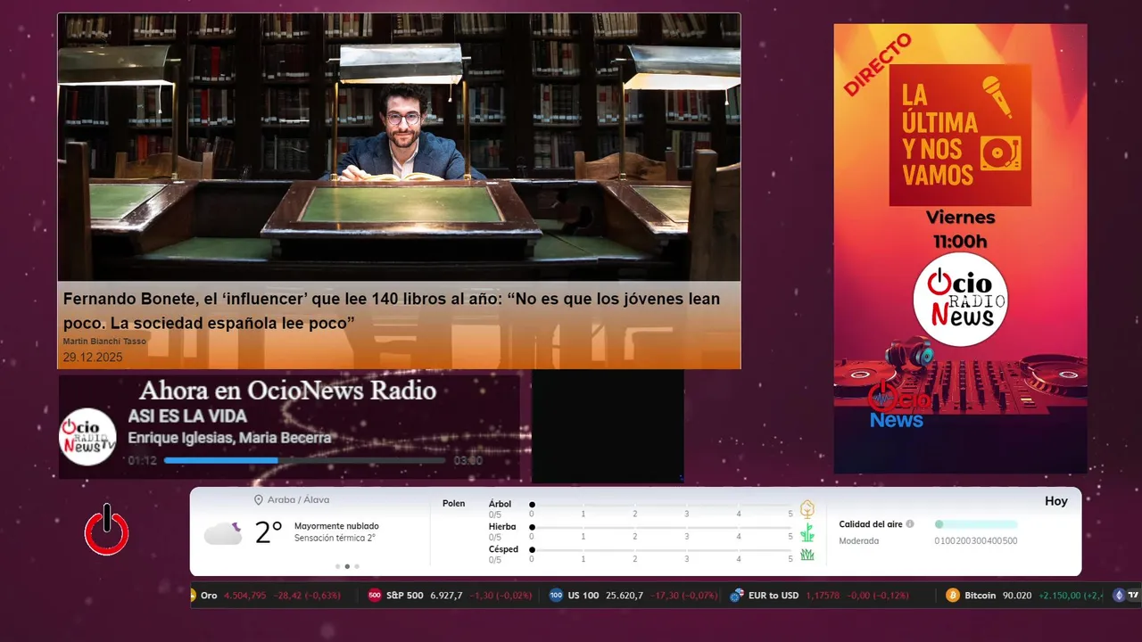The height and width of the screenshot is (642, 1142).
Task: Click the black video box beside the player
Action: [608, 426]
